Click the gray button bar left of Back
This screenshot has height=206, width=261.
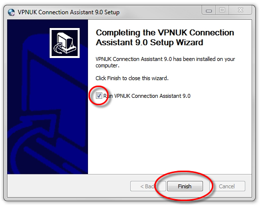pos(68,186)
